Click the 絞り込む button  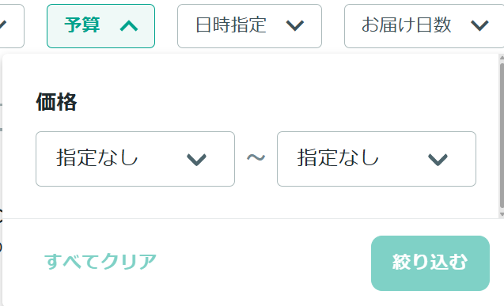pos(430,263)
